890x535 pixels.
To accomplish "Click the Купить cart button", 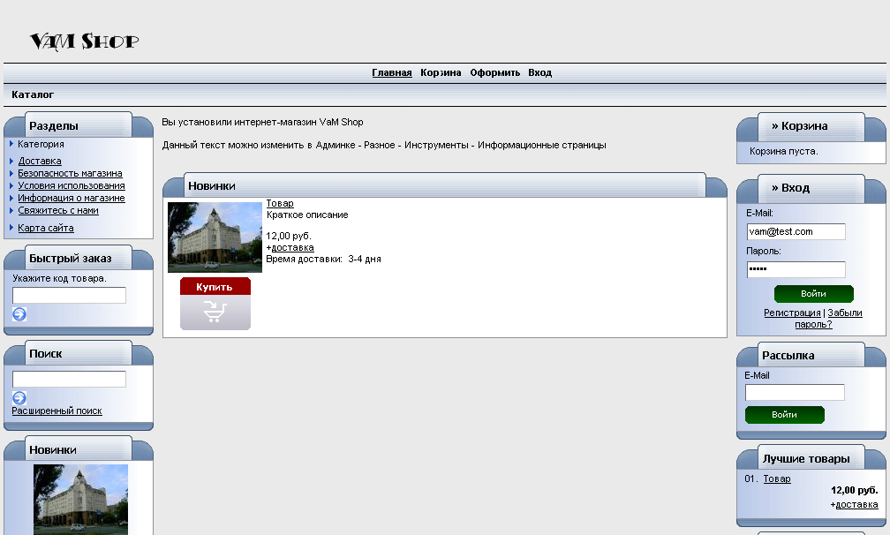I will tap(215, 303).
